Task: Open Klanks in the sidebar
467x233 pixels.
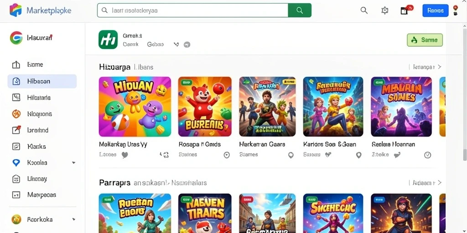Action: point(42,147)
